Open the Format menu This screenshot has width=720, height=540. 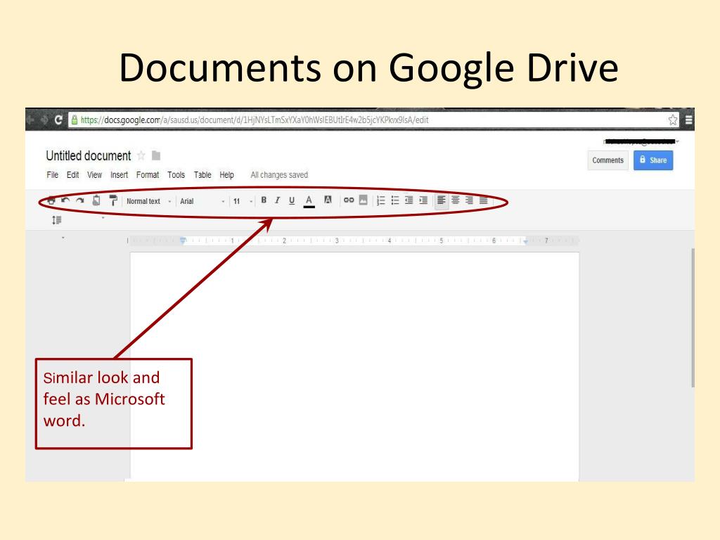(148, 175)
